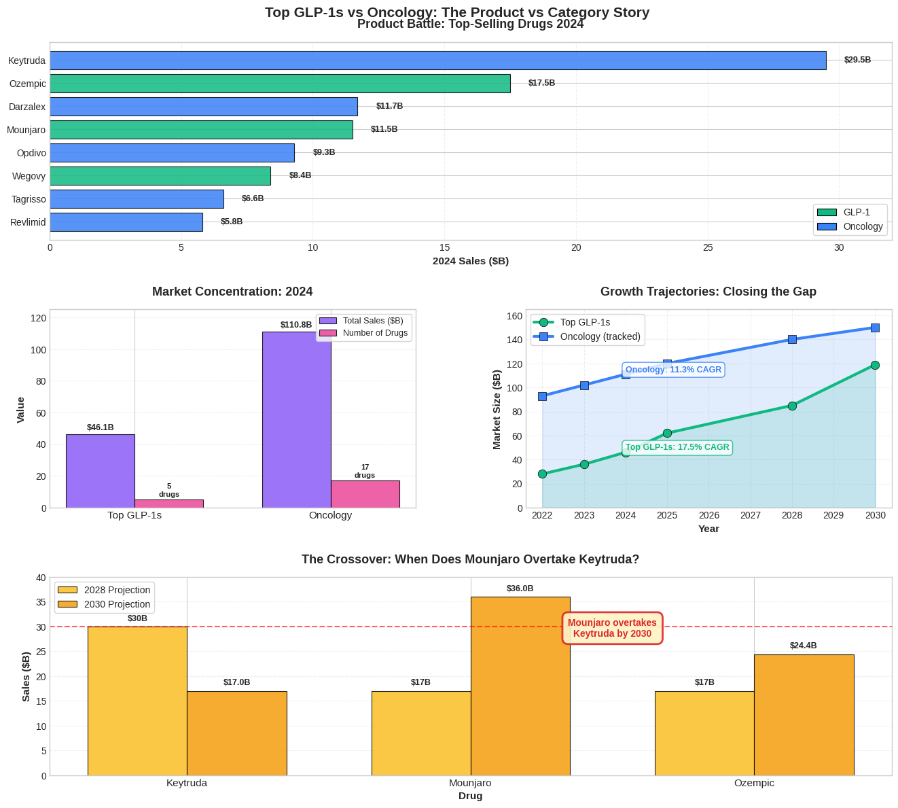Select the Ozempic bar showing $17.5B
Screen dimensions: 898x808
tap(280, 84)
